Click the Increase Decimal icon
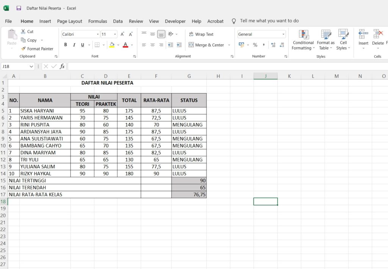The image size is (388, 269). [273, 45]
